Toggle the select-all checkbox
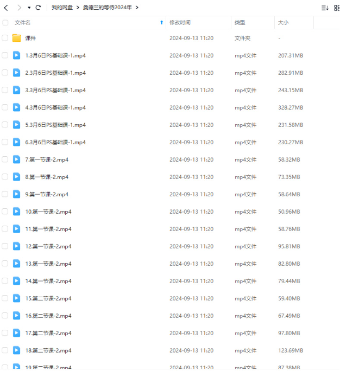This screenshot has height=371, width=340. [5, 23]
